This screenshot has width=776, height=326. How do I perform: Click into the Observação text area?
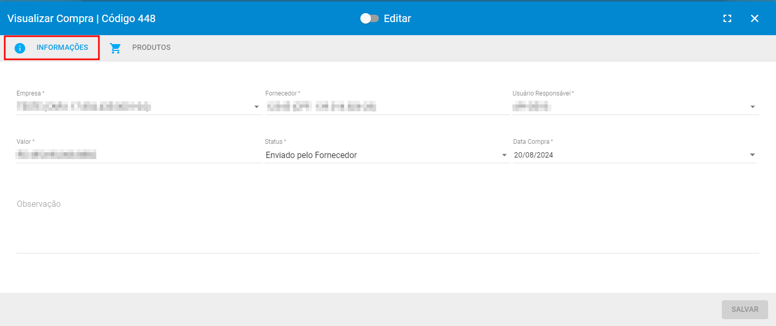[387, 226]
